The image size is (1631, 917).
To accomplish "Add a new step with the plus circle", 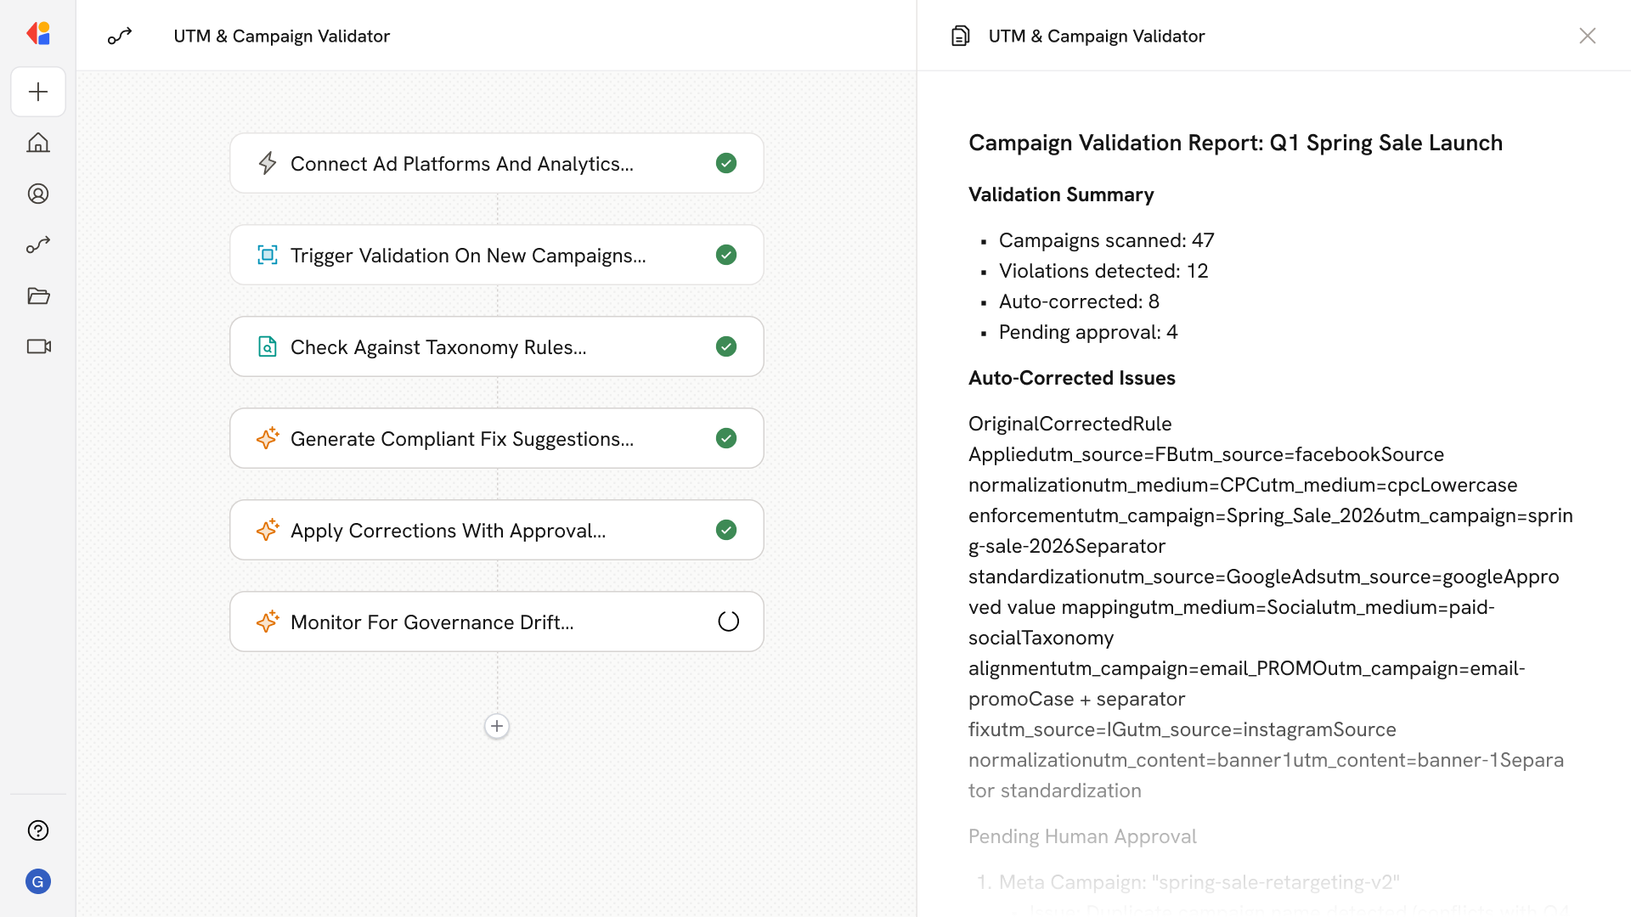I will (497, 726).
